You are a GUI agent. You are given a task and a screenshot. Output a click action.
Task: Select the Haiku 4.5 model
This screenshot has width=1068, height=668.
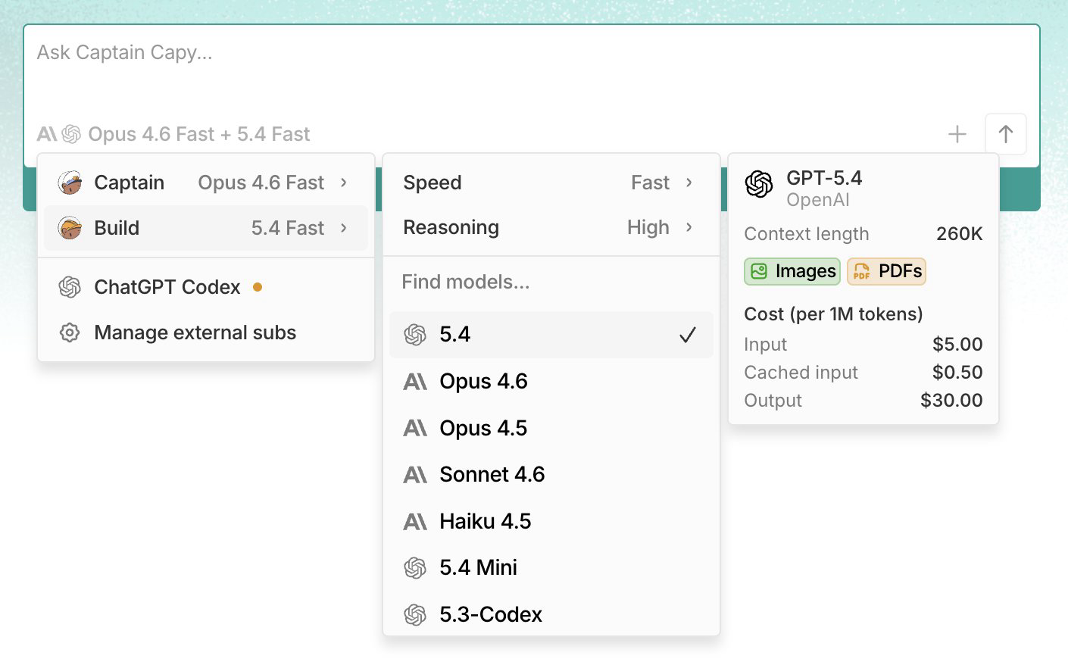[486, 521]
